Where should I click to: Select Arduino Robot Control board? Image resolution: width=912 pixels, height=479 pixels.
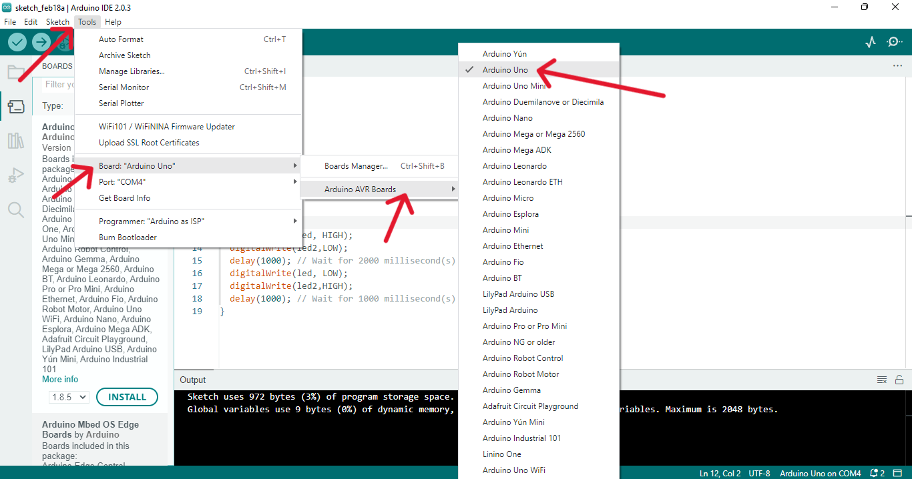pyautogui.click(x=539, y=358)
